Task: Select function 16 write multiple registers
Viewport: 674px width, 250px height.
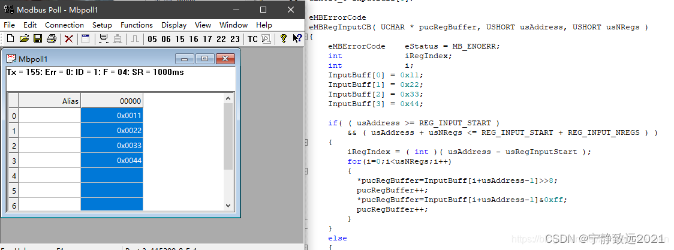Action: pos(194,39)
